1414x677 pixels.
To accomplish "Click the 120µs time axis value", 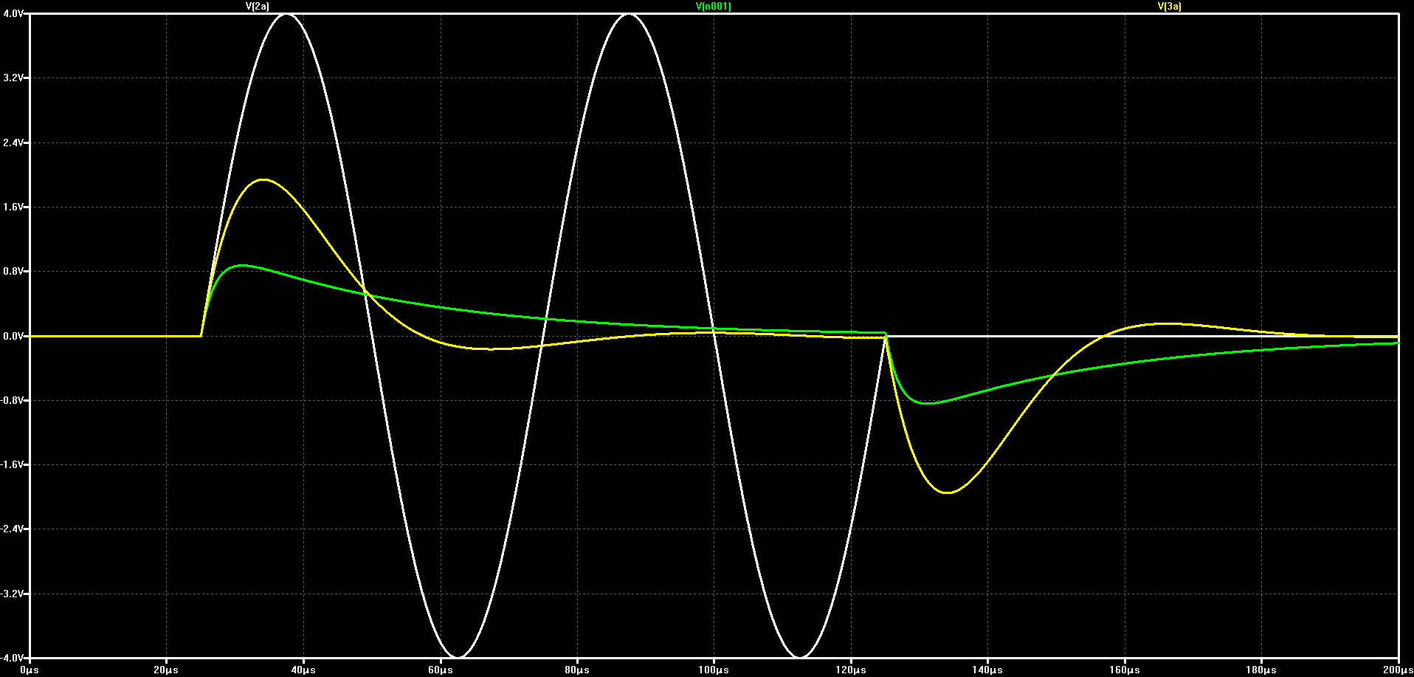I will click(x=851, y=670).
